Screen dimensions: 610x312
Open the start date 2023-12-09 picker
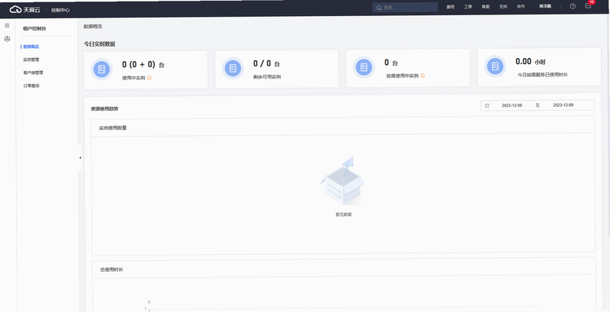click(x=512, y=105)
